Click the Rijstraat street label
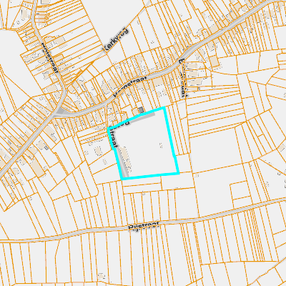The width and height of the screenshot is (286, 286). [144, 226]
